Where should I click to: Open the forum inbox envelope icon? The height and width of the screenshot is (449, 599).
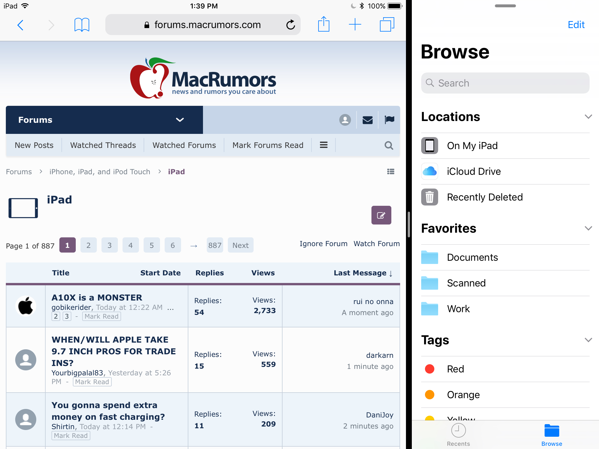coord(367,120)
